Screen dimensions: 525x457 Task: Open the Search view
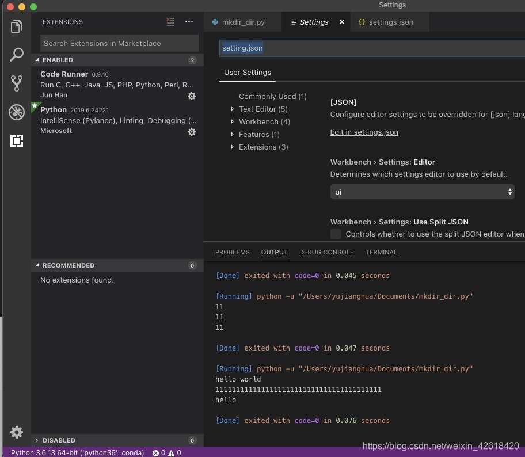[16, 55]
